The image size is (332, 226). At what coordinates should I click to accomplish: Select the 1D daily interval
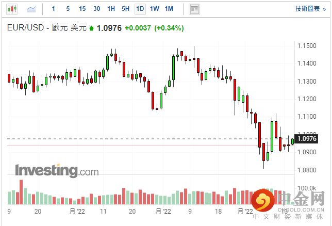(140, 9)
